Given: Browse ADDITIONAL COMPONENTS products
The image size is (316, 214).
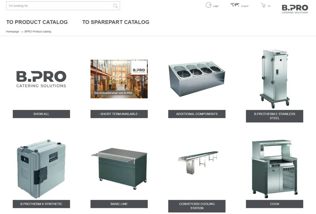Looking at the screenshot, I should click(197, 114).
